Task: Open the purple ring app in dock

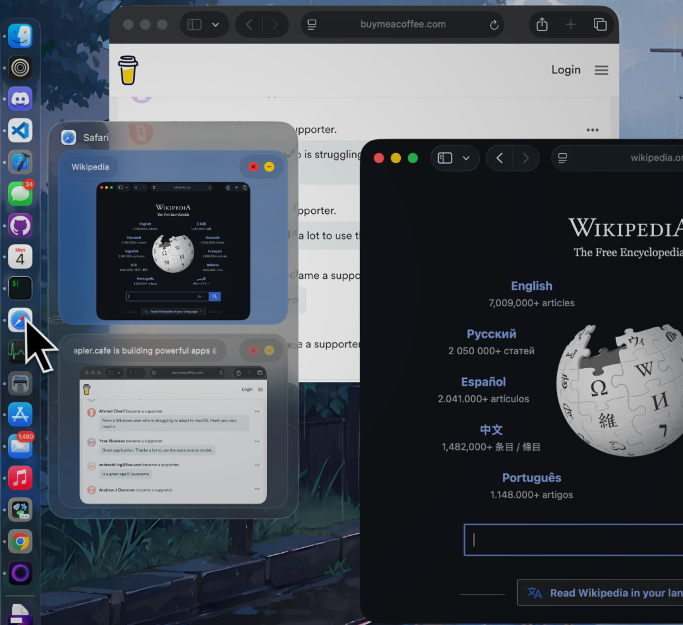Action: [x=20, y=572]
